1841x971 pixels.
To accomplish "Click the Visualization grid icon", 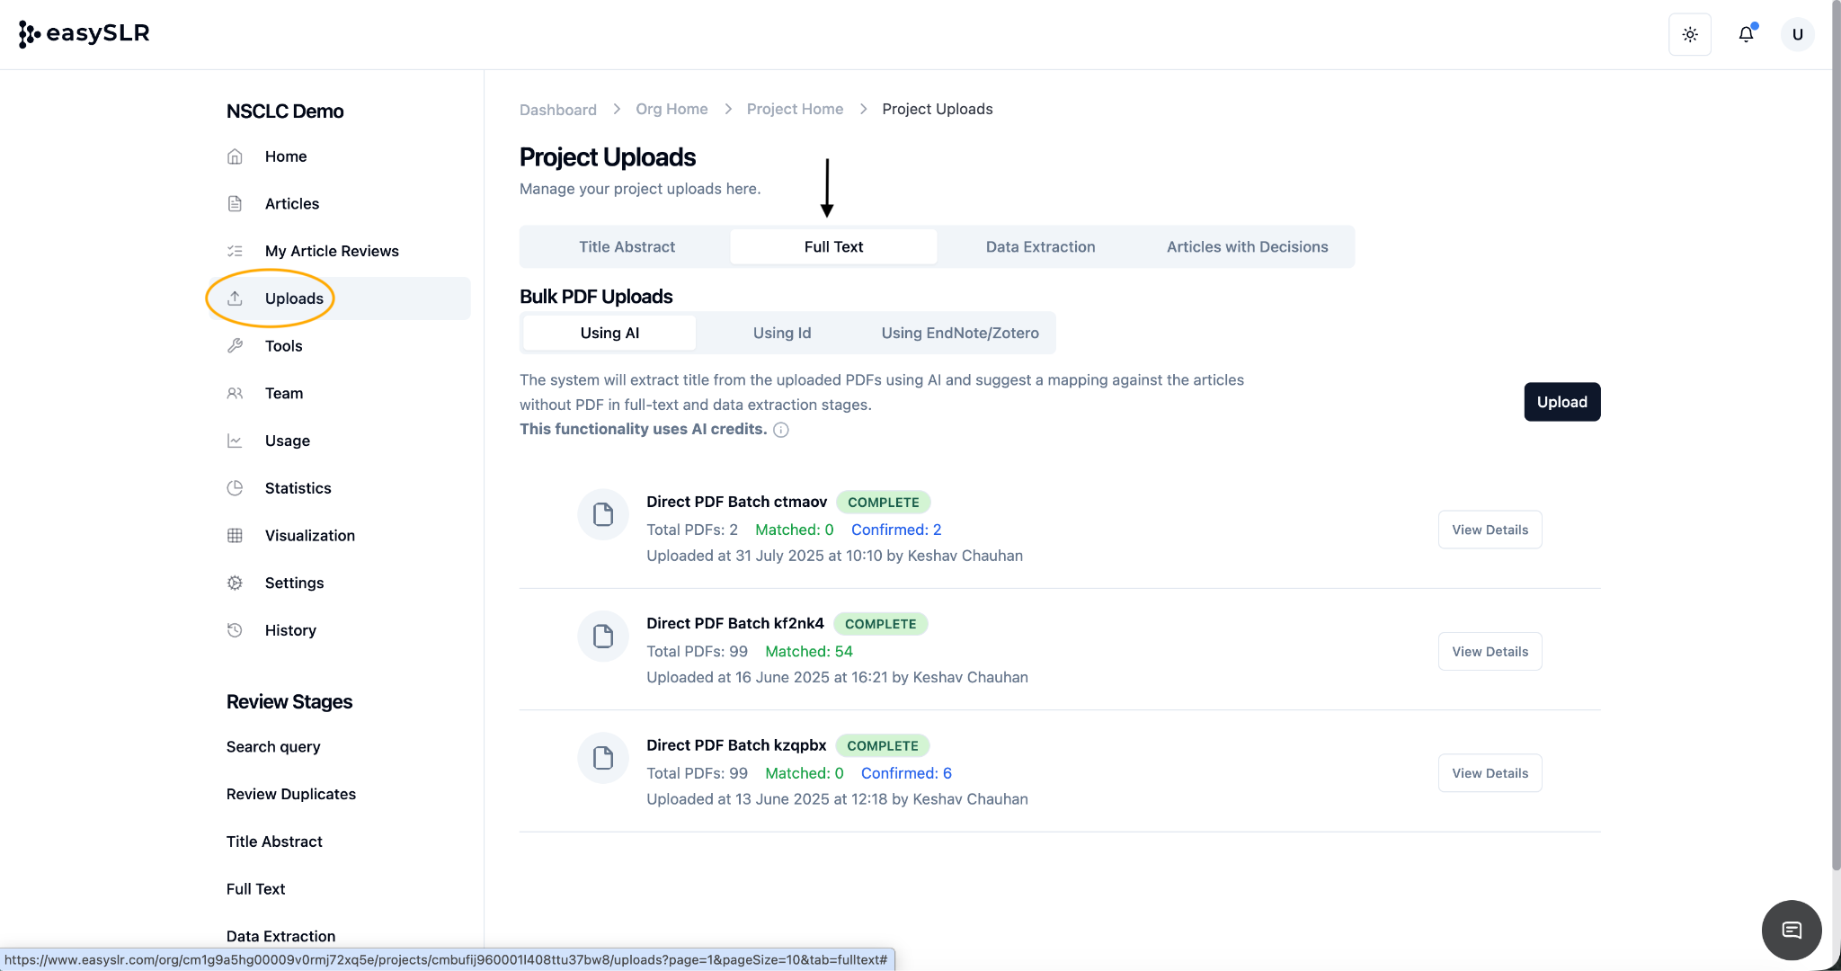I will (235, 536).
